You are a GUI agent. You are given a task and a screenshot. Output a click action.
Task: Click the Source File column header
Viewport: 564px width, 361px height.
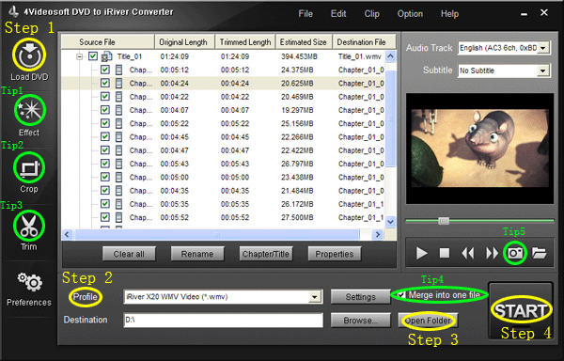(108, 42)
